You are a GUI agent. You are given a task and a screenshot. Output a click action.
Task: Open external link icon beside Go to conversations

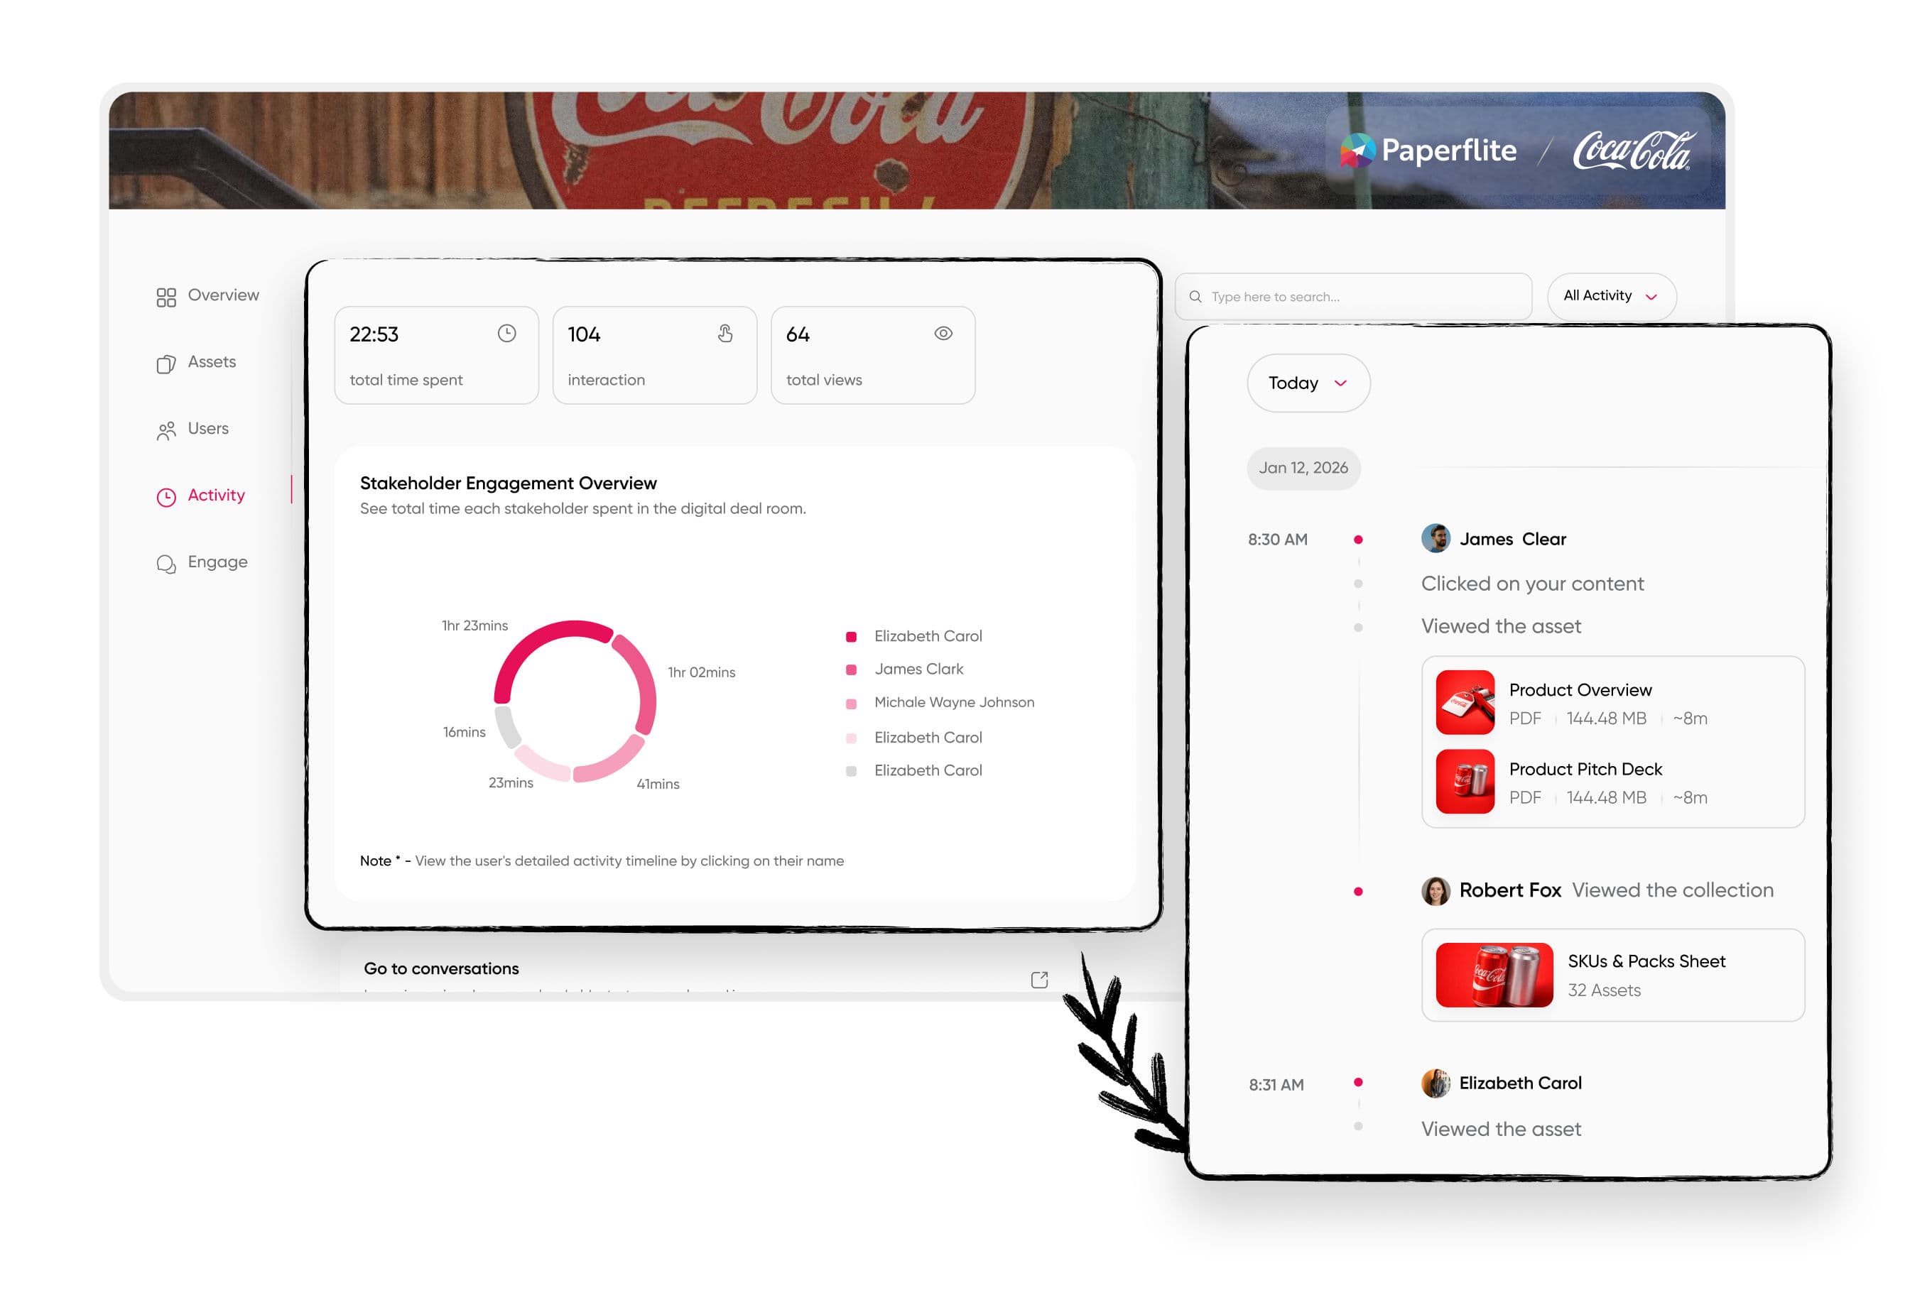click(x=1040, y=980)
